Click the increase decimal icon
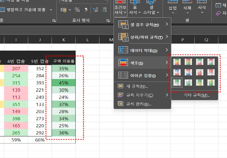 click(95, 10)
